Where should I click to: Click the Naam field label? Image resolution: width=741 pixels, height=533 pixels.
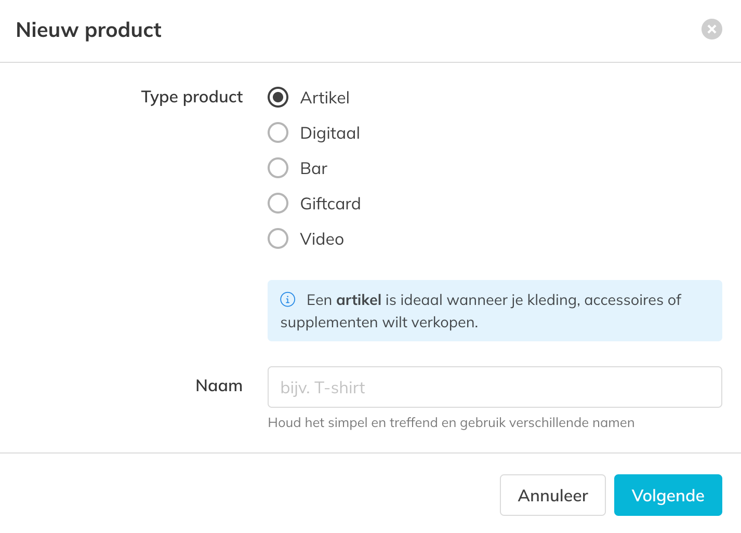click(x=219, y=385)
